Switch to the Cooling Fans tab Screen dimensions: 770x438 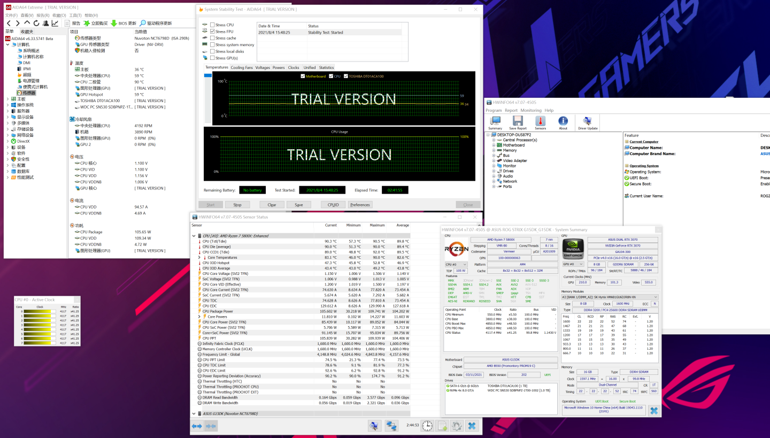(242, 67)
